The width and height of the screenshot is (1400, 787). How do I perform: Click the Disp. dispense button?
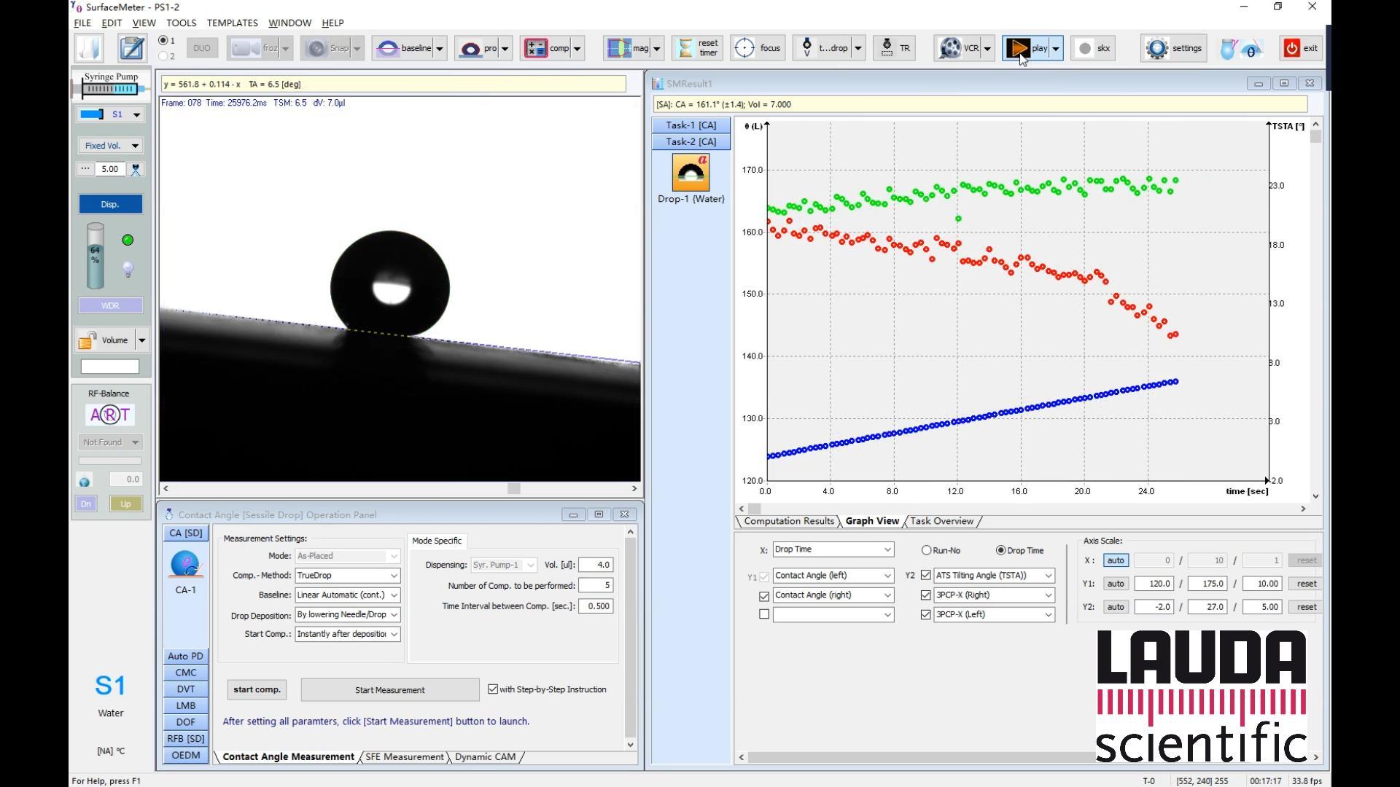[110, 204]
